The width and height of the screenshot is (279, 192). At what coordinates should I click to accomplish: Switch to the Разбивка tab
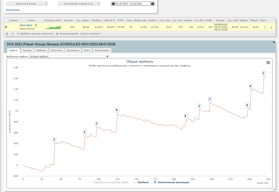pyautogui.click(x=41, y=50)
